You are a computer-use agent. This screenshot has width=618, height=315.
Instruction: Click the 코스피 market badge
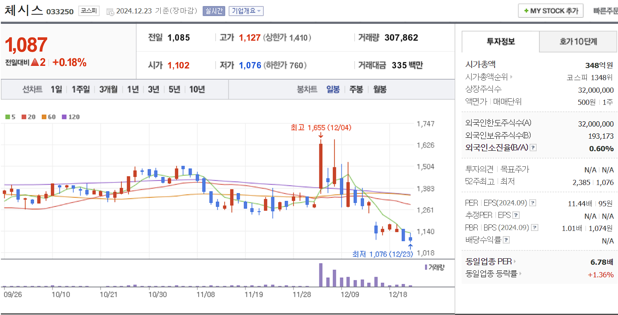tap(89, 11)
